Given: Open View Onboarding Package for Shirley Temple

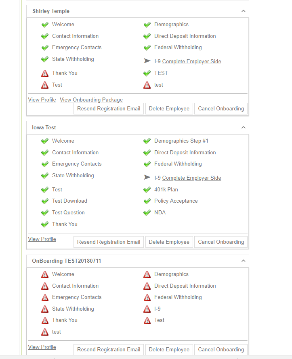Looking at the screenshot, I should click(91, 100).
